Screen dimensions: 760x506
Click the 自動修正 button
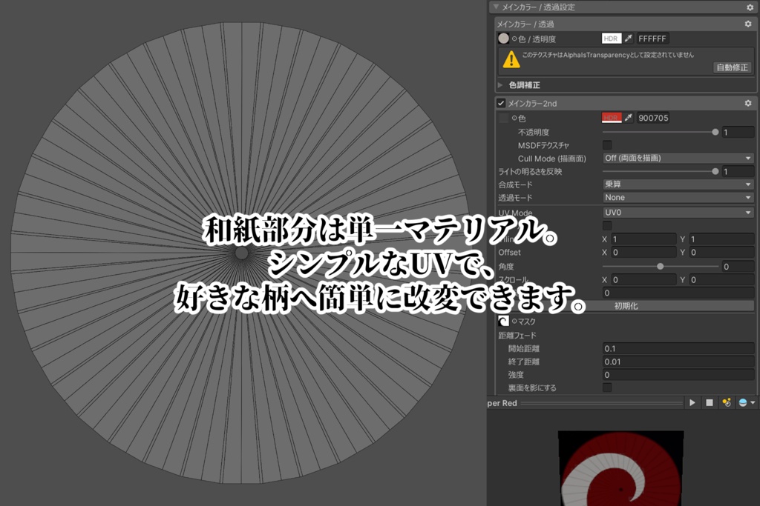pos(733,67)
